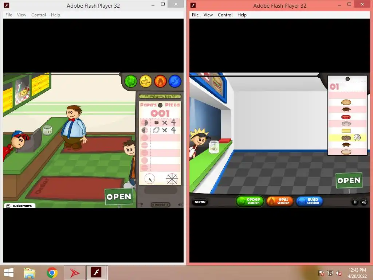
Task: Click the cheese slice icon on burger ticket
Action: coord(346,131)
